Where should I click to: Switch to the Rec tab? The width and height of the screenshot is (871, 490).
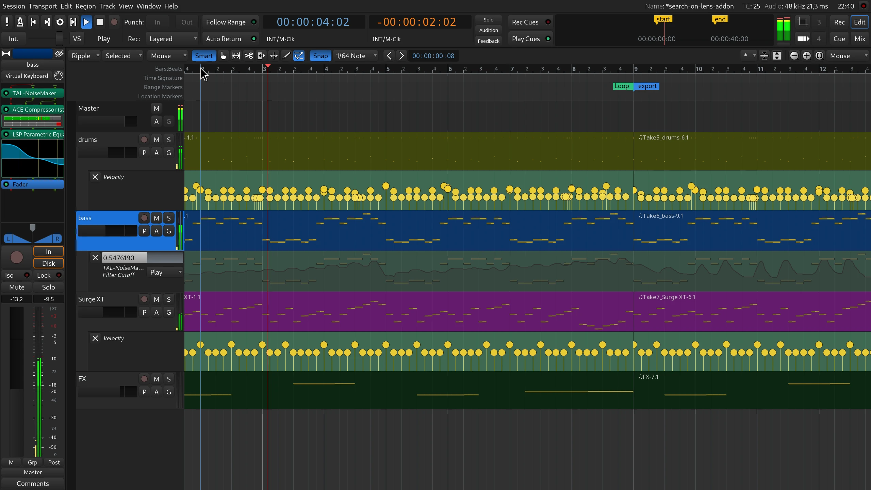point(839,22)
